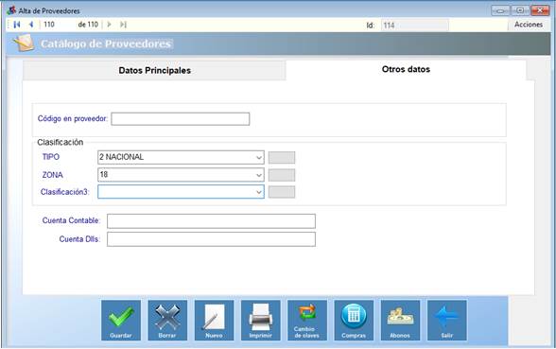
Task: Go to the previous record
Action: (31, 25)
